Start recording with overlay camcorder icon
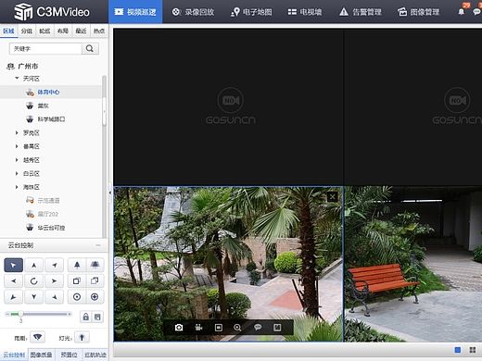482x361 pixels. click(x=198, y=328)
